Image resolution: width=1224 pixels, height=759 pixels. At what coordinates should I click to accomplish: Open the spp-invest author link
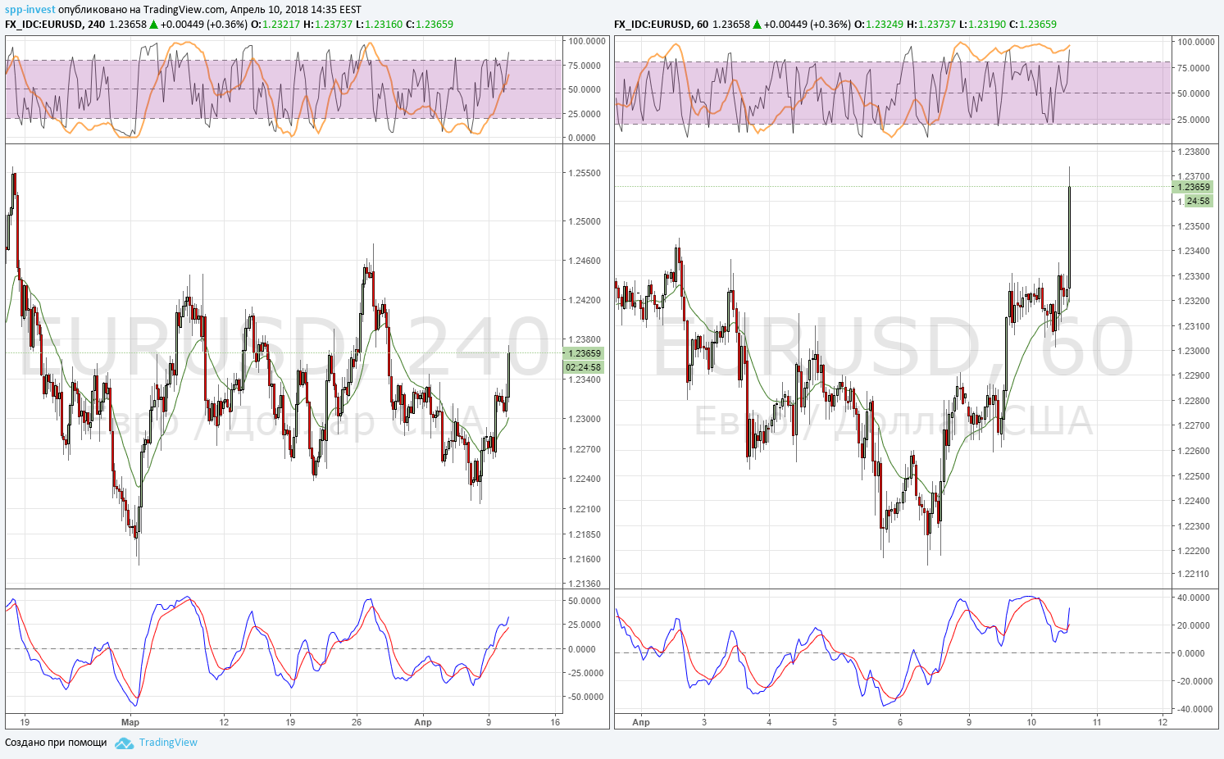[x=30, y=10]
